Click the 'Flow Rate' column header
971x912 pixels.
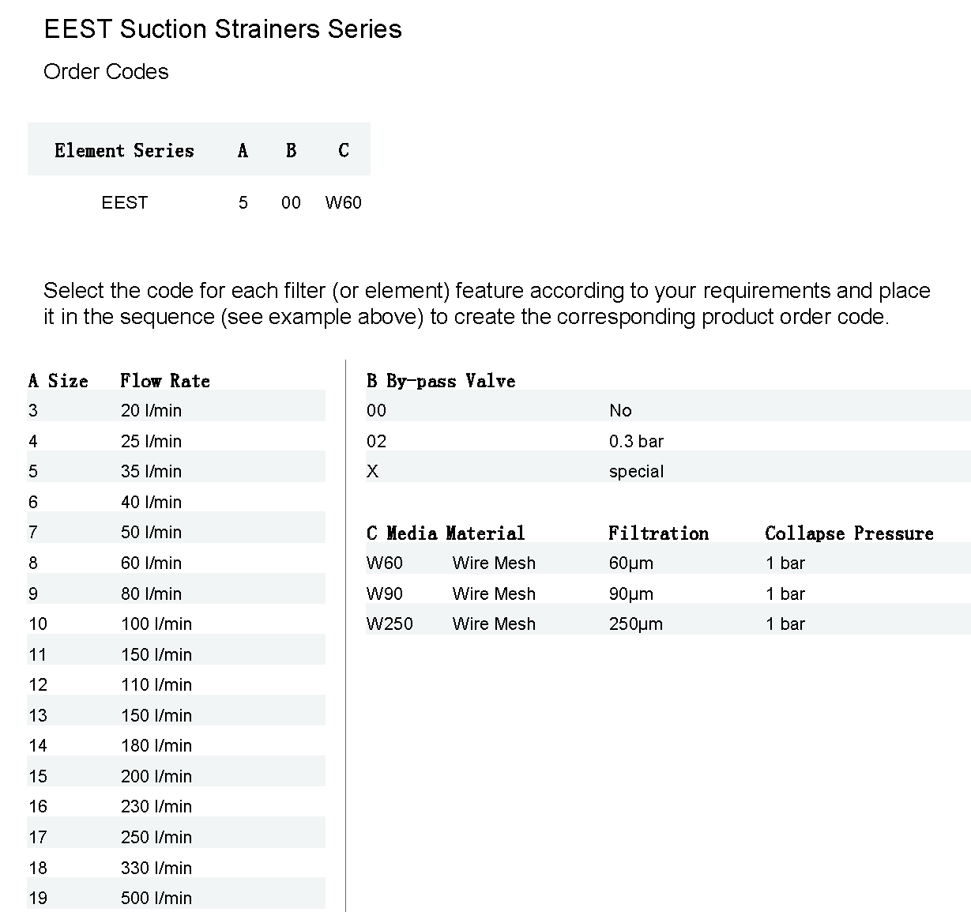coord(165,381)
